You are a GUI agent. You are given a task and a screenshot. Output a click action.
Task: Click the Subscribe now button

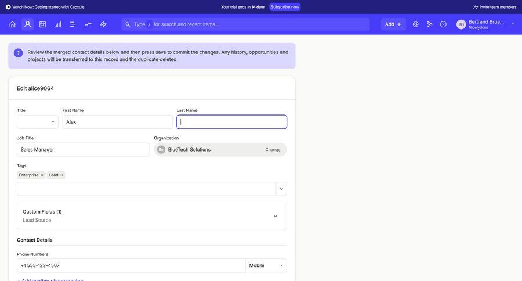(x=285, y=7)
